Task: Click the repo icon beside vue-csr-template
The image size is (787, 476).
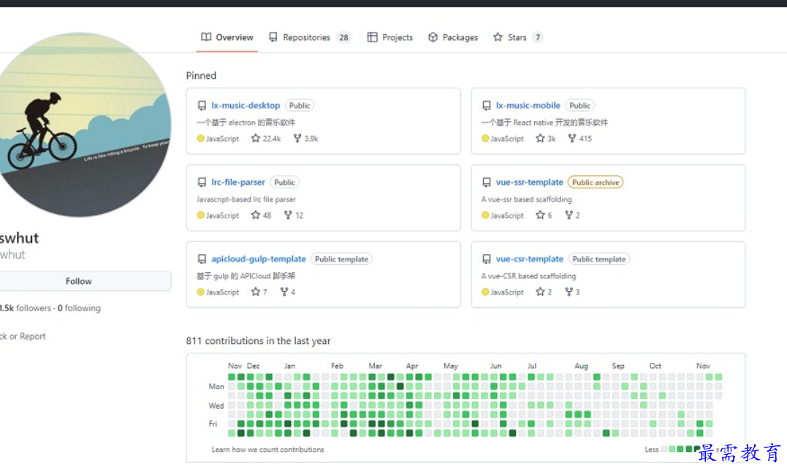Action: (487, 259)
